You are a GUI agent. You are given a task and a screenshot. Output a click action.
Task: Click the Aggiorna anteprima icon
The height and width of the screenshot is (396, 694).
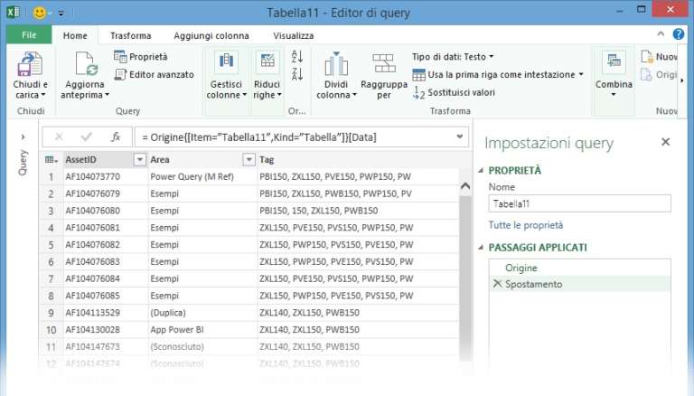(86, 64)
